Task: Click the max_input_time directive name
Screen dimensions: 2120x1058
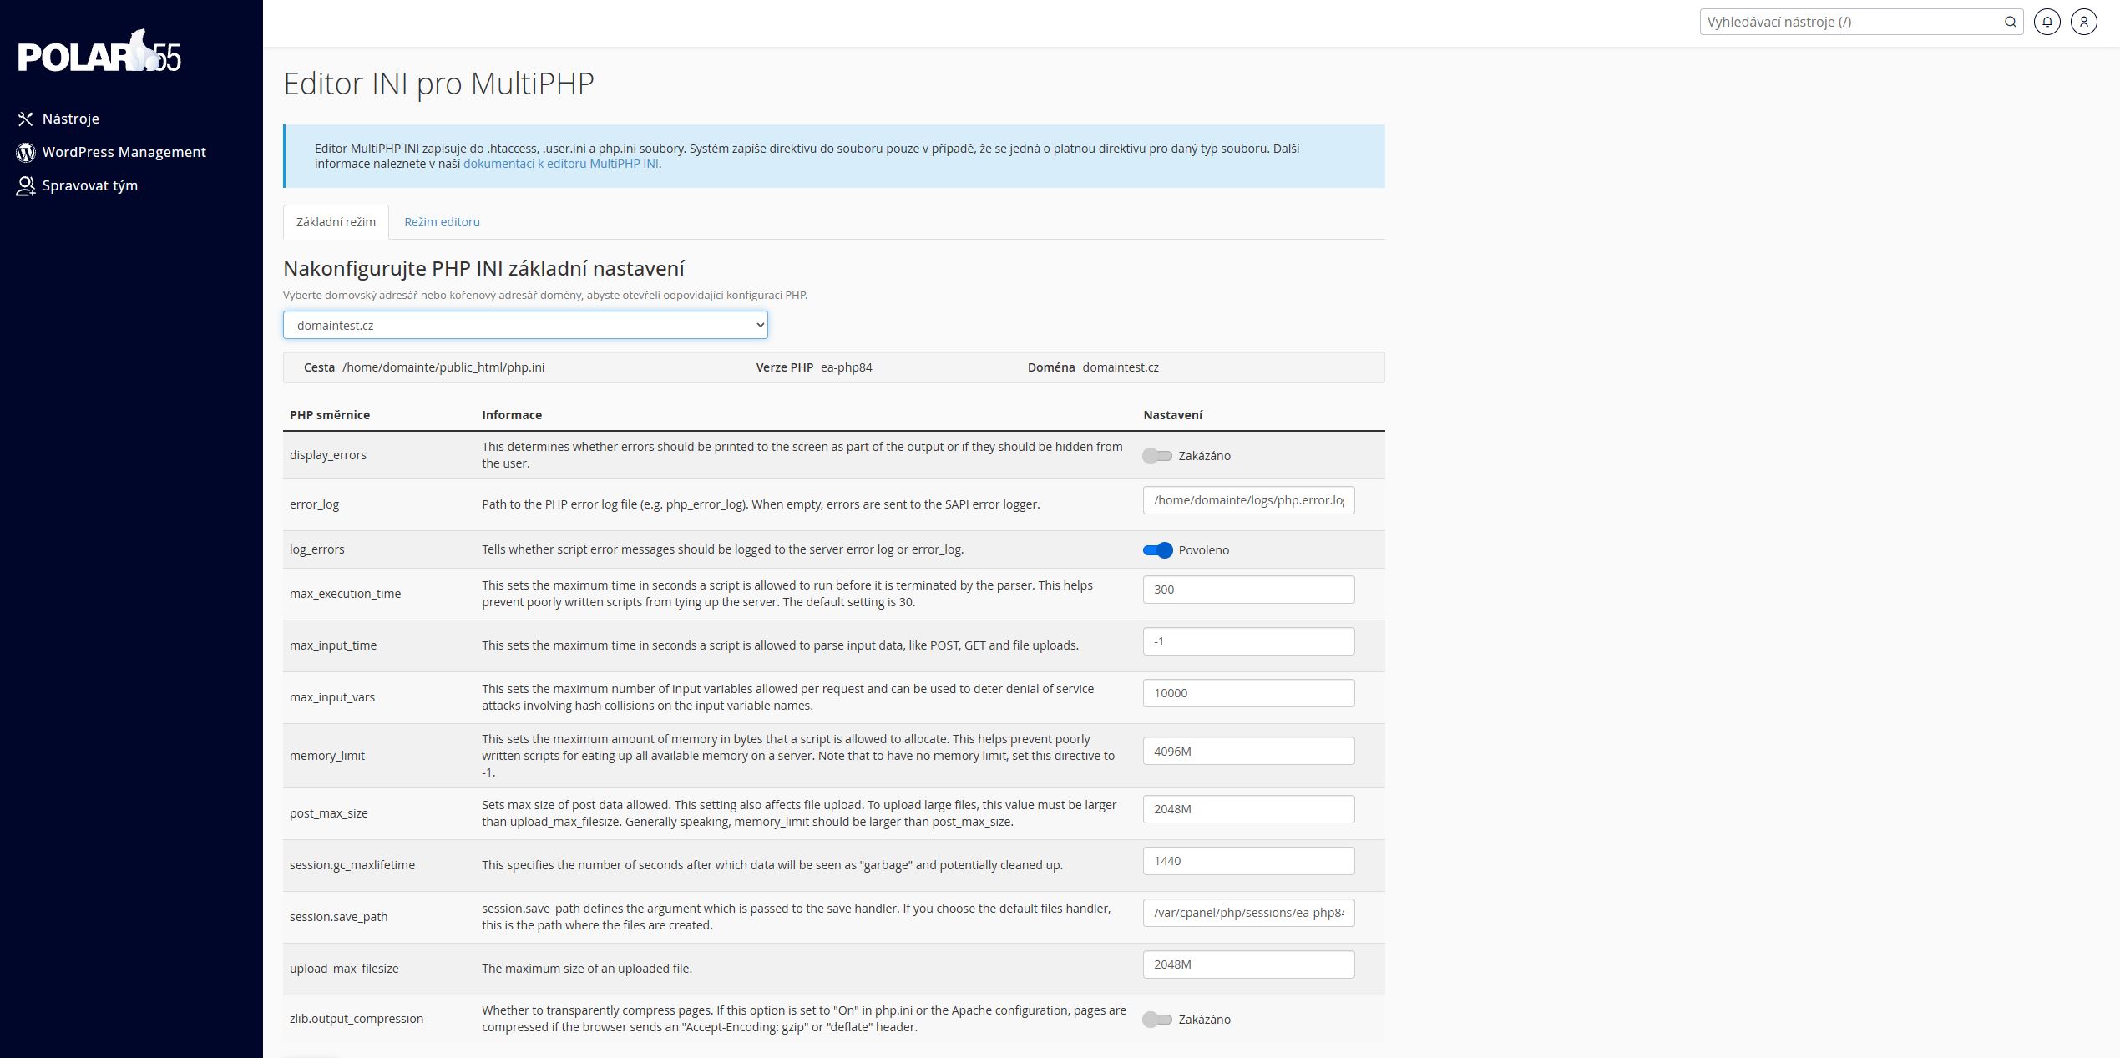Action: click(x=333, y=645)
